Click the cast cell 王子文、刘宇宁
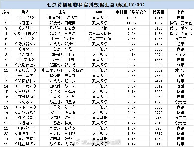194x147 pixels. [63, 107]
